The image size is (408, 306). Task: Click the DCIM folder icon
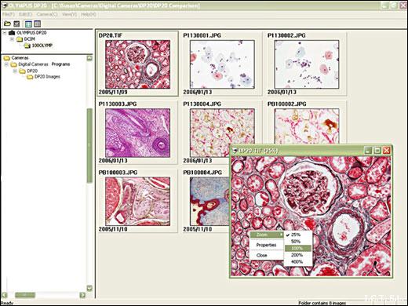pos(20,39)
